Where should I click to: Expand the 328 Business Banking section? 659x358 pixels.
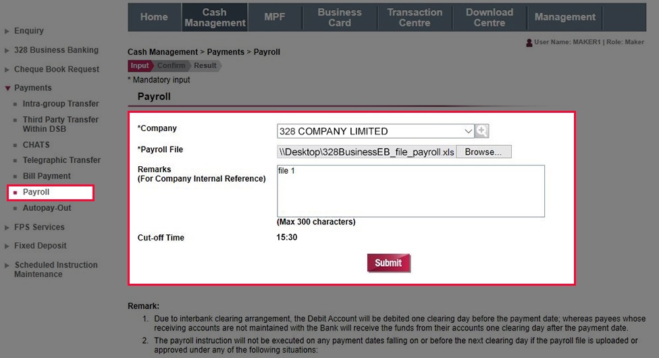click(x=51, y=50)
